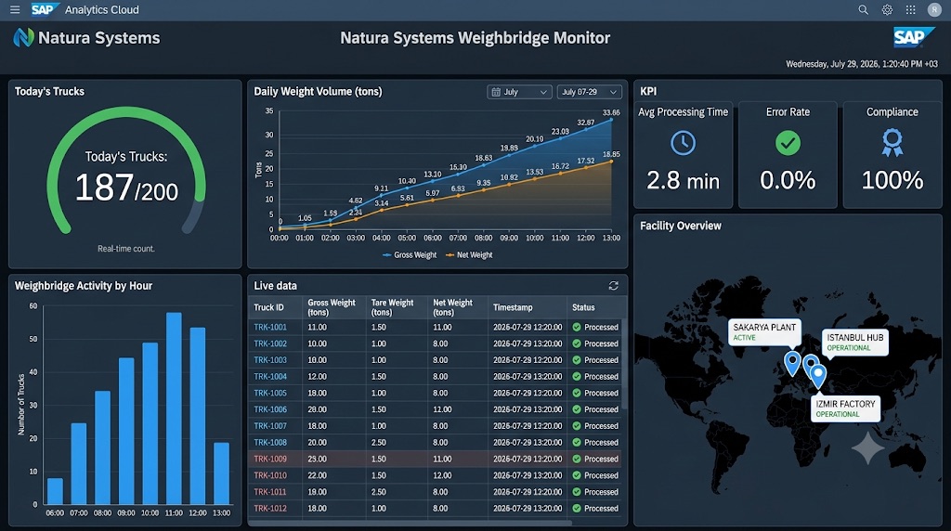Viewport: 951px width, 531px height.
Task: Click the 13:00 bar in activity chart
Action: click(221, 473)
